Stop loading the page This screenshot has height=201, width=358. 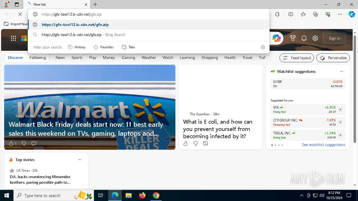pos(20,14)
